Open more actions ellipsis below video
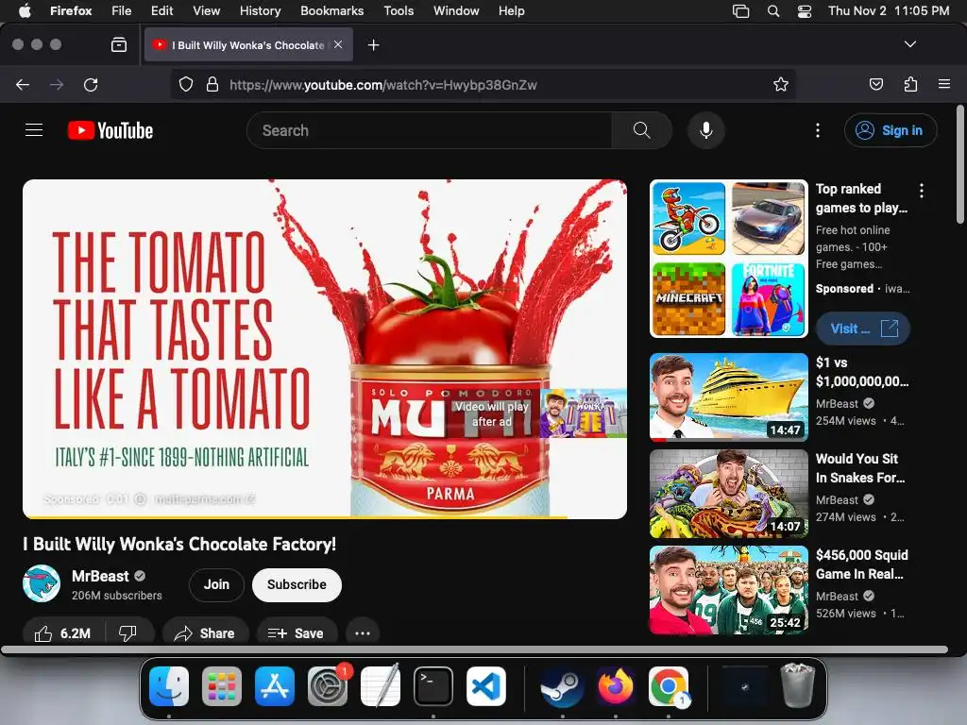 363,633
